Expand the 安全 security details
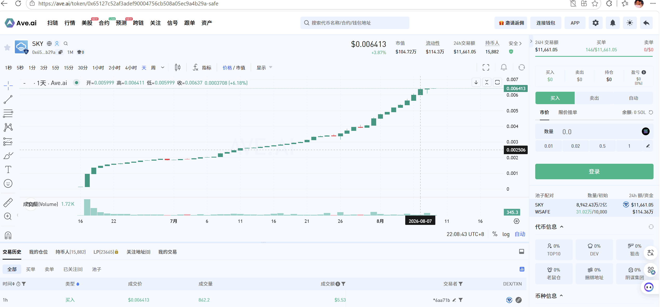660x307 pixels. (515, 44)
